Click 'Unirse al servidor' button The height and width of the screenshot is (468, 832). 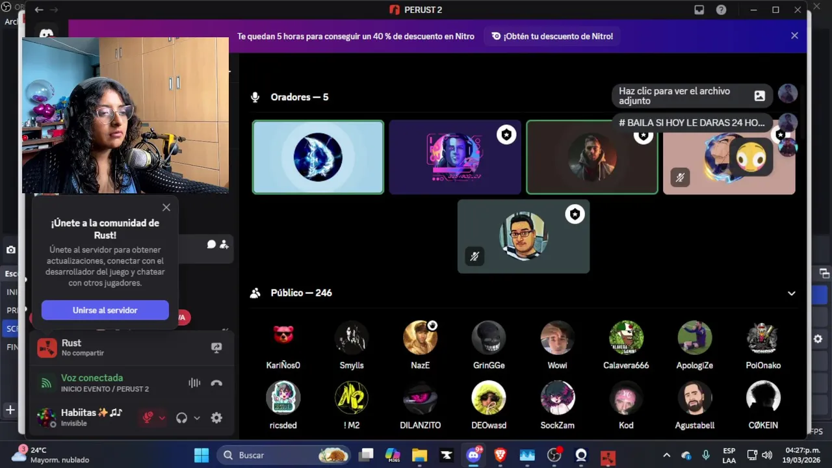pyautogui.click(x=105, y=310)
